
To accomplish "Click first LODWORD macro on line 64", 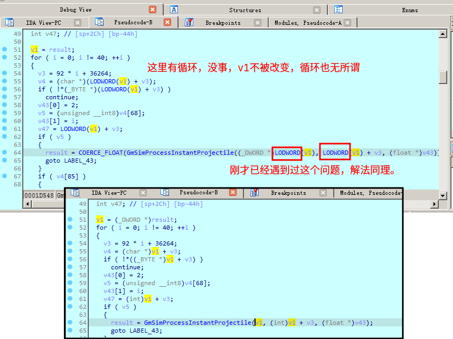I will (x=287, y=153).
